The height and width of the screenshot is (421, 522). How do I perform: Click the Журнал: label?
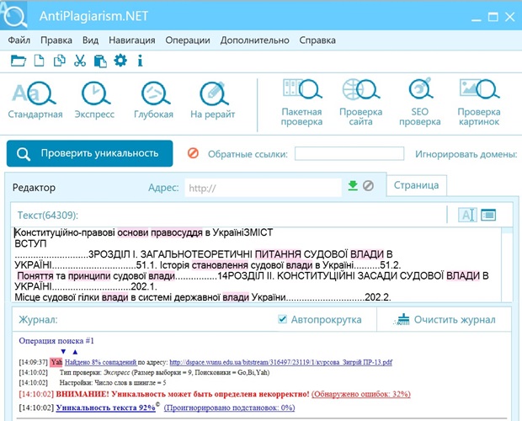tap(38, 319)
